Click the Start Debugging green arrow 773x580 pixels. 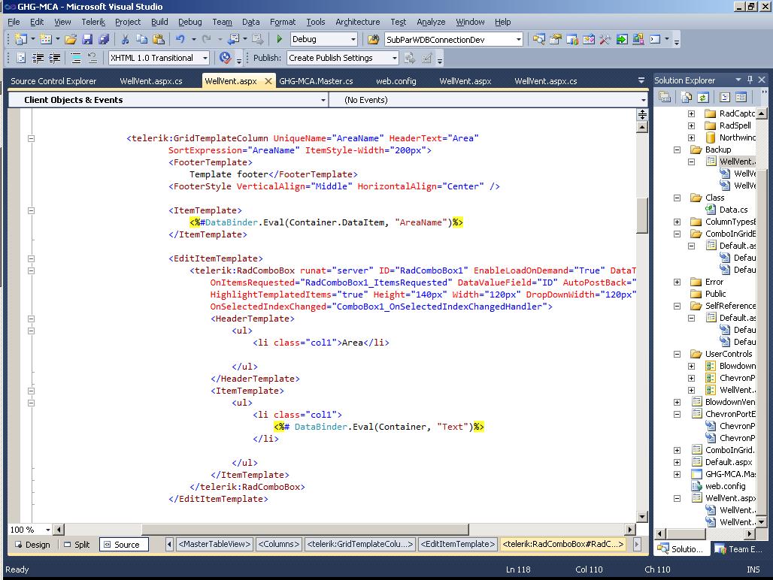click(x=280, y=39)
